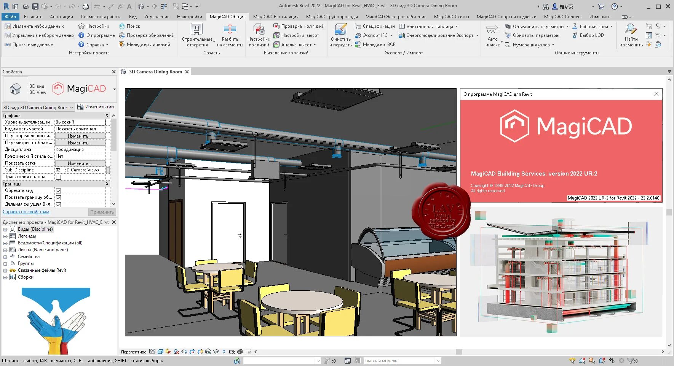
Task: Toggle visual style icon in view control bar
Action: tap(160, 352)
